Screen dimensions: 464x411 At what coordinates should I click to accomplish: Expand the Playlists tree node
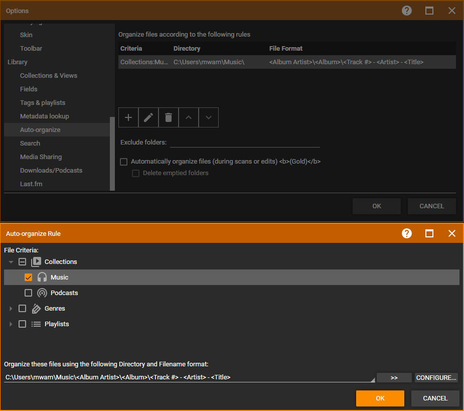11,324
